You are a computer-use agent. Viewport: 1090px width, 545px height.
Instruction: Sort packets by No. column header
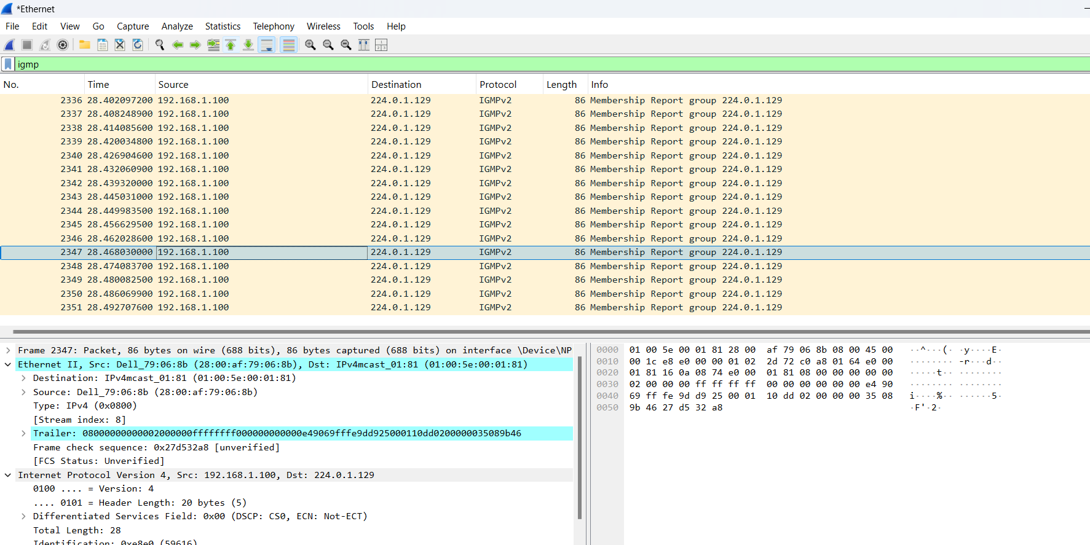(x=42, y=85)
